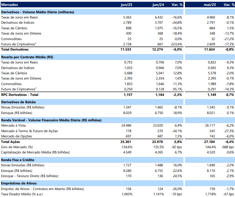
Task: Click the value 1,043%
Action: (127, 194)
